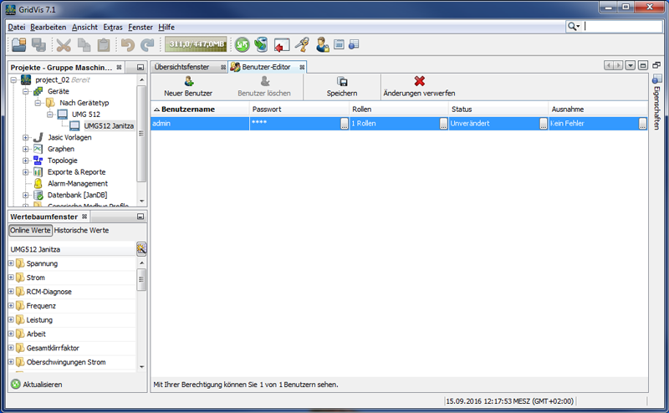Click the memory usage indicator bar
Viewport: 669px width, 413px height.
(195, 44)
